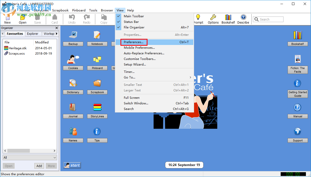
Task: Open the Backup desktop icon
Action: pos(73,35)
